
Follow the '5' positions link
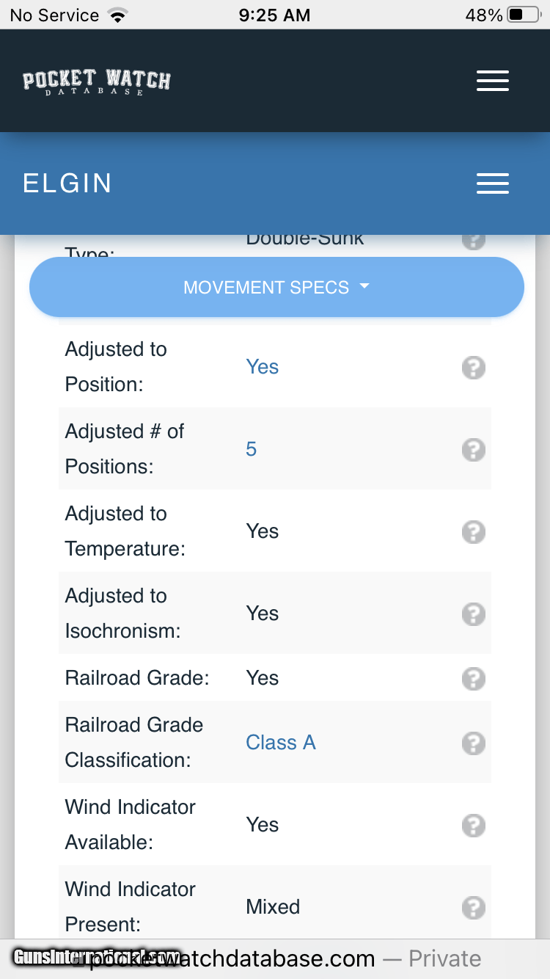251,449
